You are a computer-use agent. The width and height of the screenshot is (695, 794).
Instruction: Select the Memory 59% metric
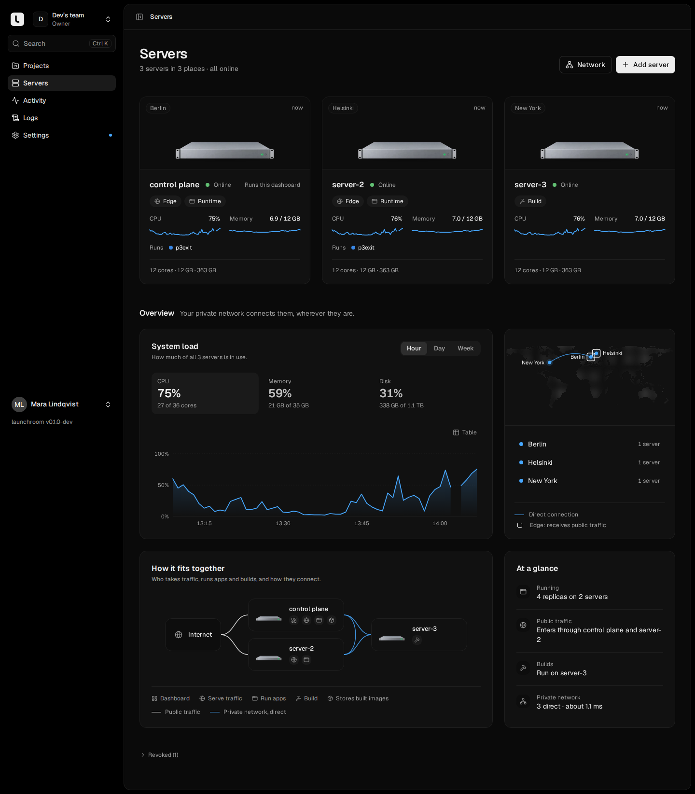coord(316,393)
